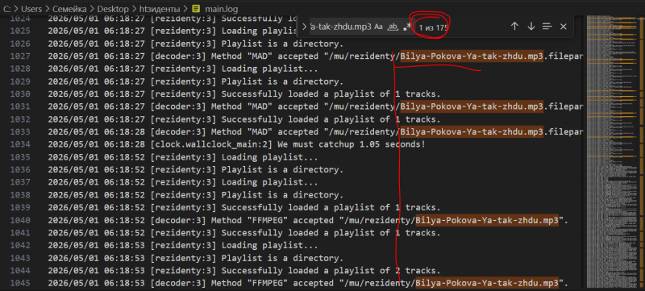Go to next match with the down arrow
Viewport: 645px width, 291px height.
click(x=531, y=27)
